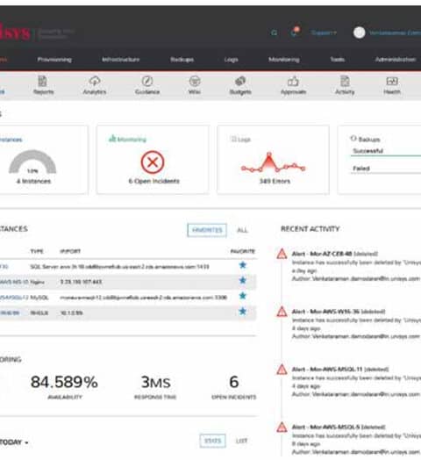Screen dimensions: 421x460
Task: Open the Backups menu
Action: 182,60
